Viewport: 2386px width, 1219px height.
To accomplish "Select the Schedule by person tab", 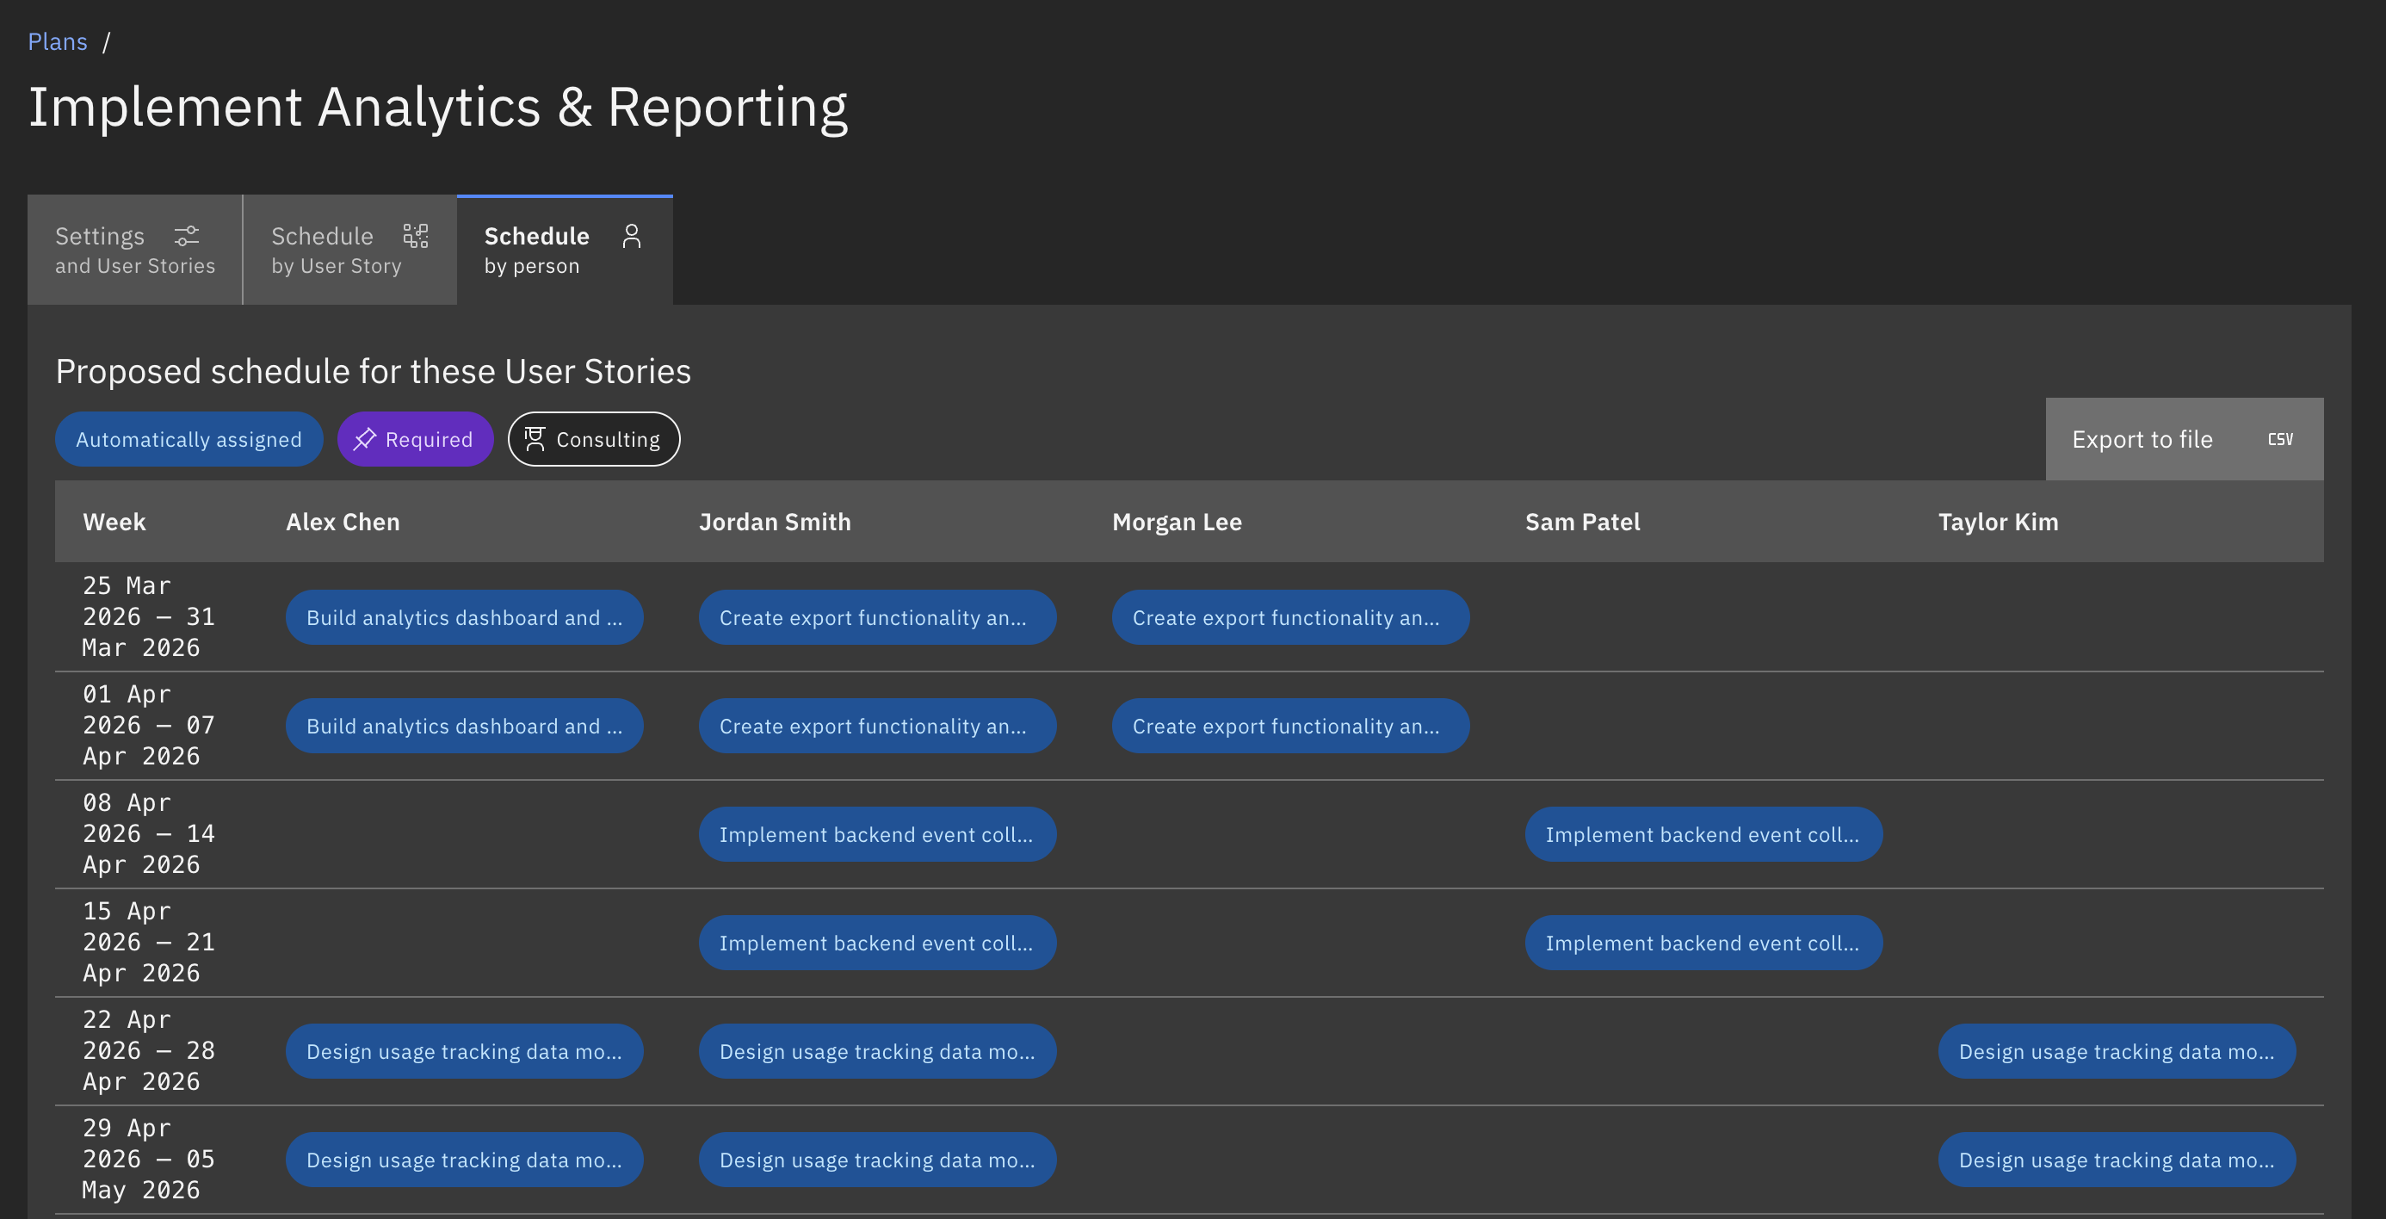I will pyautogui.click(x=565, y=251).
